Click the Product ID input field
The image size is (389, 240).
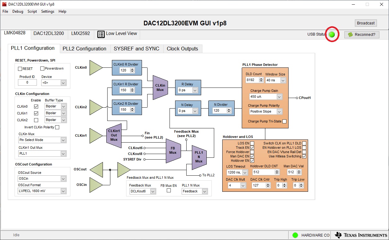click(27, 83)
